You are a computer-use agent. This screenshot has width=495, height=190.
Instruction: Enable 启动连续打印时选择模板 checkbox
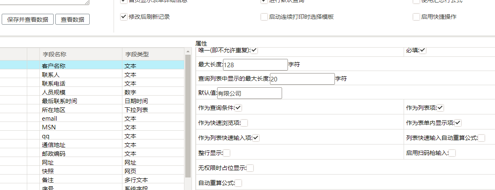coord(264,17)
